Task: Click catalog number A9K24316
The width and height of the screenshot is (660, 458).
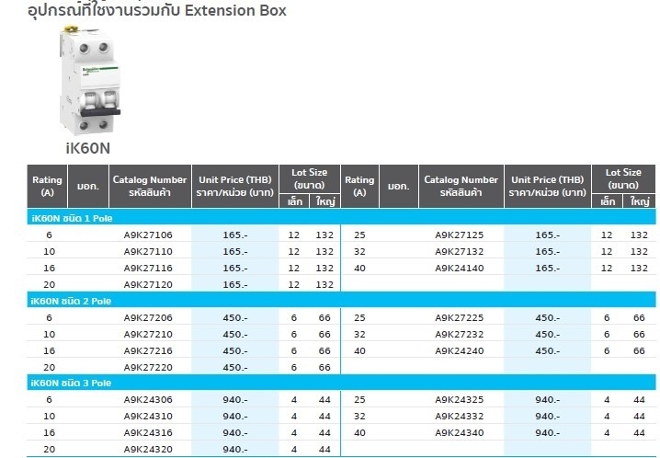Action: coord(148,432)
